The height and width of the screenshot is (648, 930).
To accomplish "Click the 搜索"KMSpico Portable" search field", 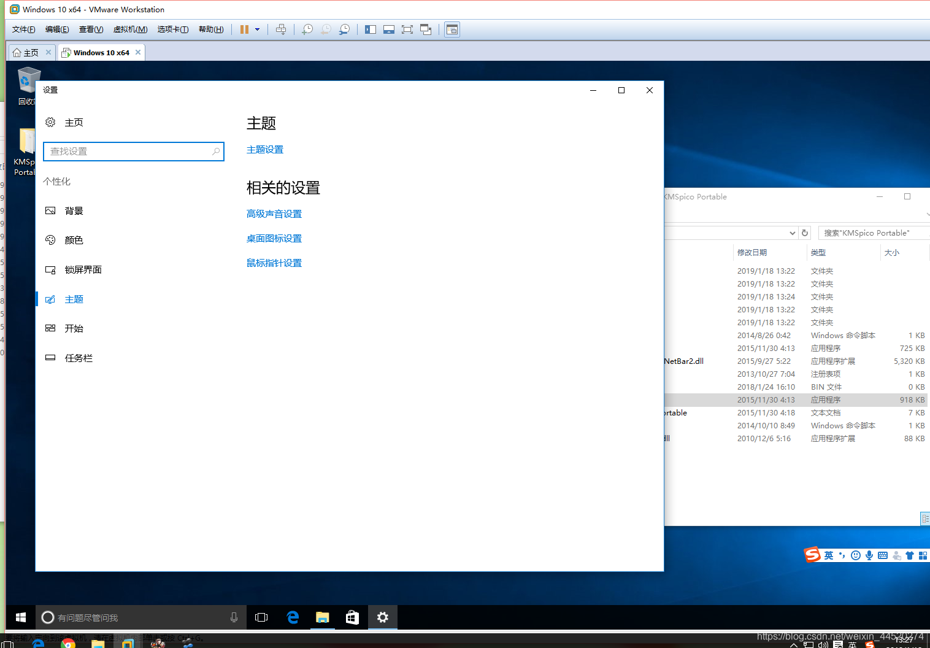I will [874, 233].
